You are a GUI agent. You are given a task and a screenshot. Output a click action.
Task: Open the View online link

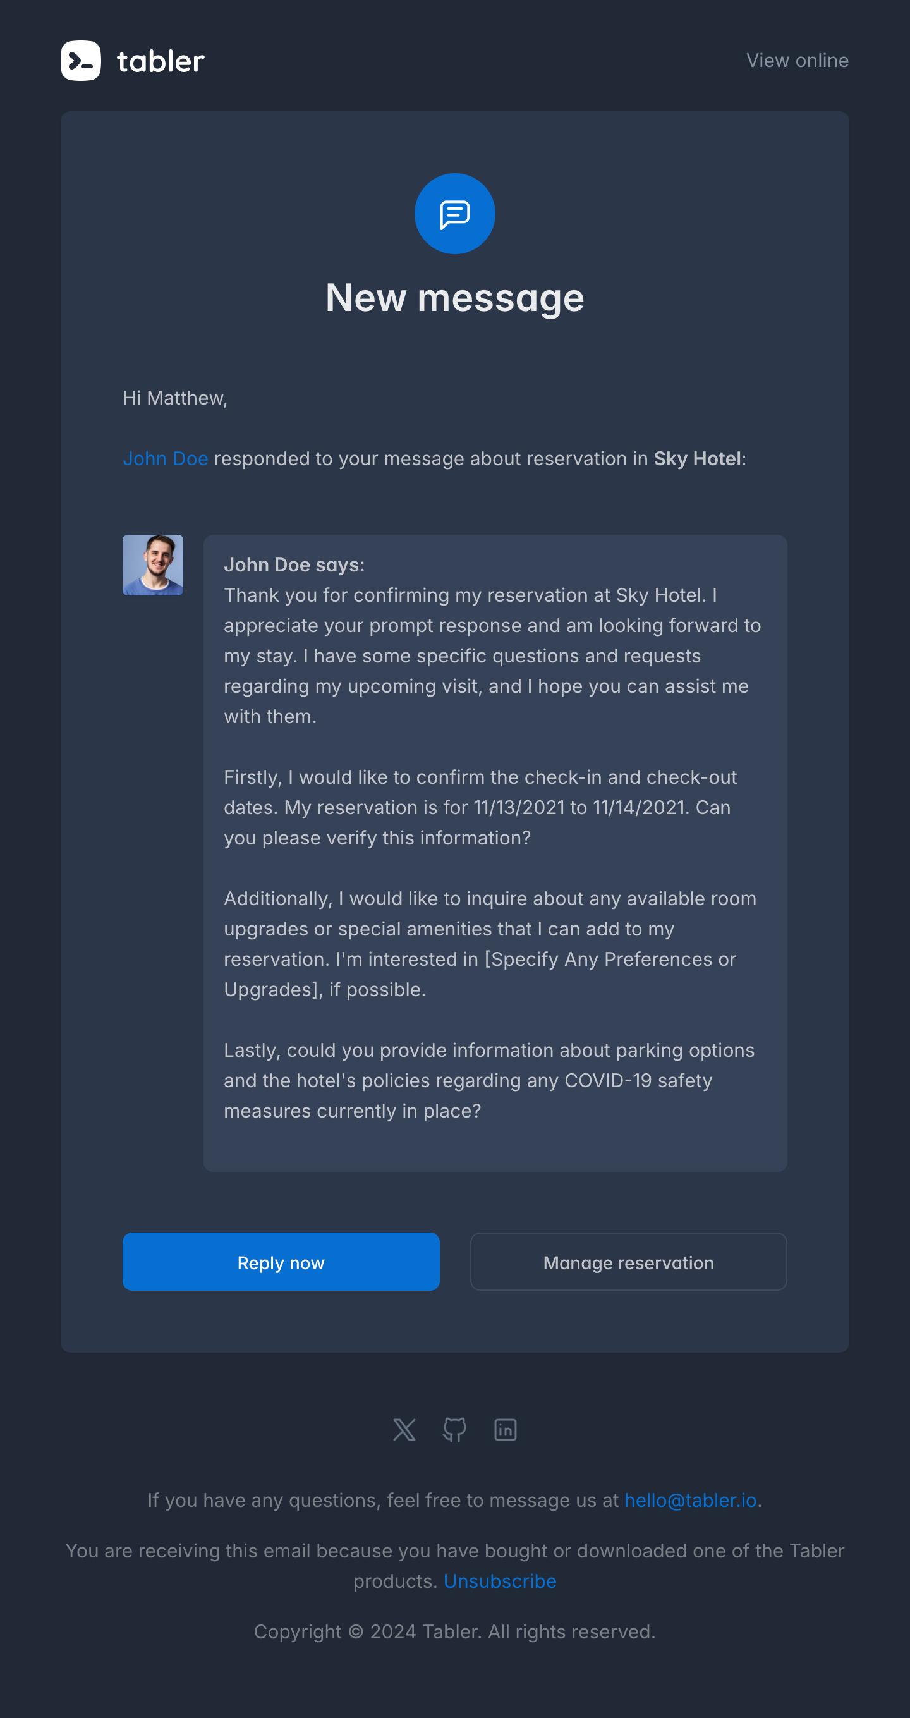click(797, 61)
